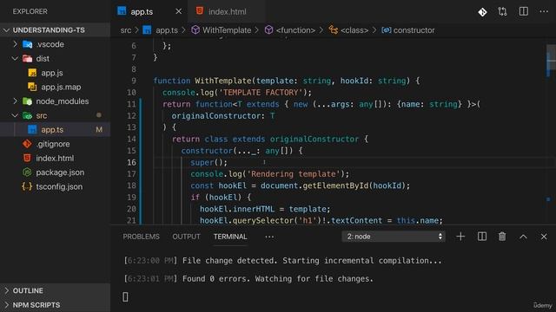This screenshot has height=312, width=556.
Task: Switch to the OUTPUT panel tab
Action: (x=186, y=237)
